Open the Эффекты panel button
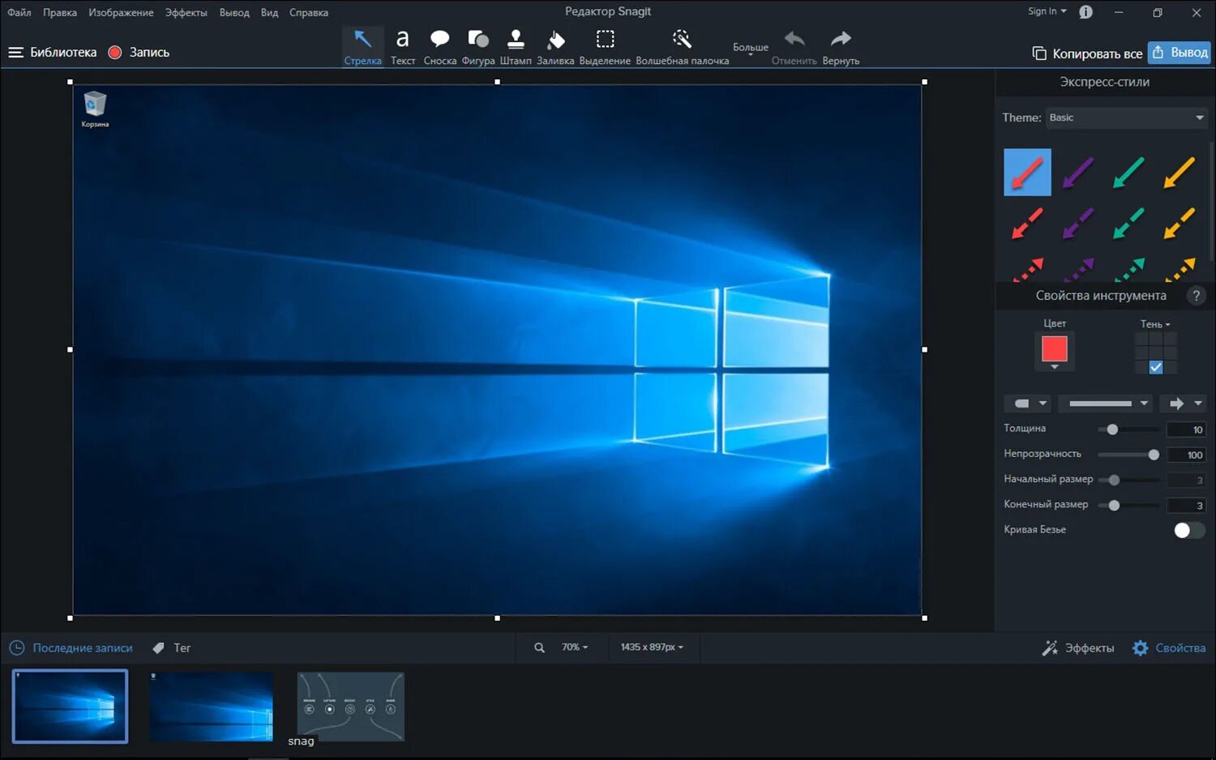The height and width of the screenshot is (760, 1216). pos(1078,648)
